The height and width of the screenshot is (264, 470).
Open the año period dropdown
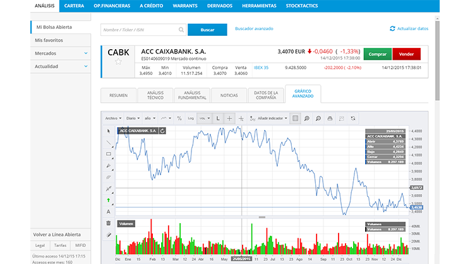point(150,118)
